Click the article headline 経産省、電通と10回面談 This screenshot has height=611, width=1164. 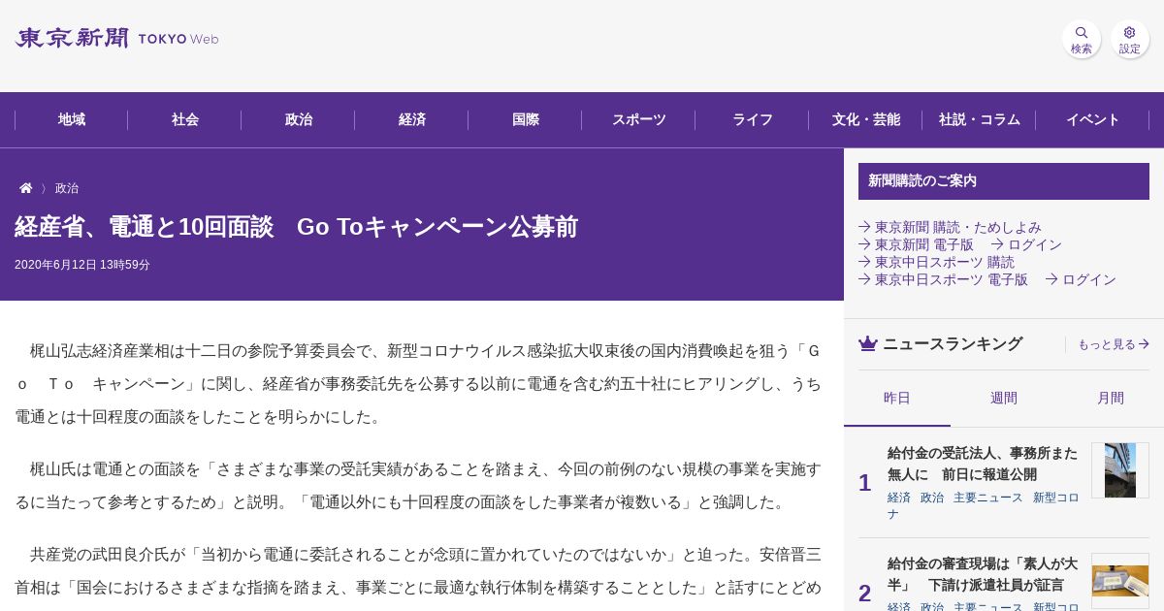tap(296, 227)
